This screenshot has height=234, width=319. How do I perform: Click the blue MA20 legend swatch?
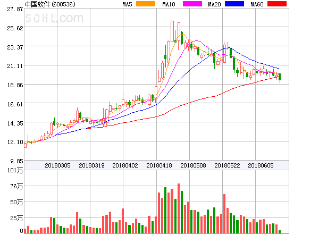tap(234, 4)
